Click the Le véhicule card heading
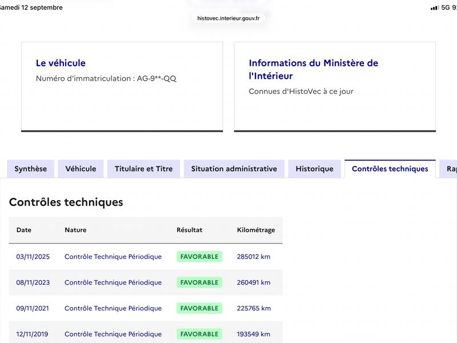 coord(61,63)
